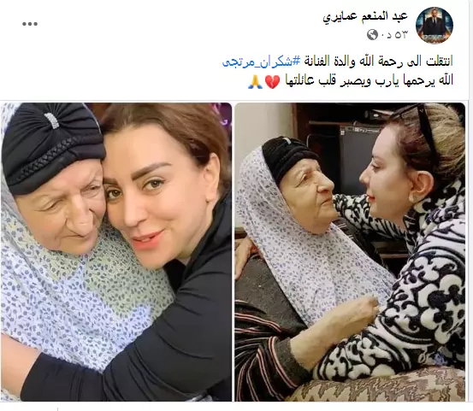Open author profile عبد المنعم عمايري

tap(365, 16)
